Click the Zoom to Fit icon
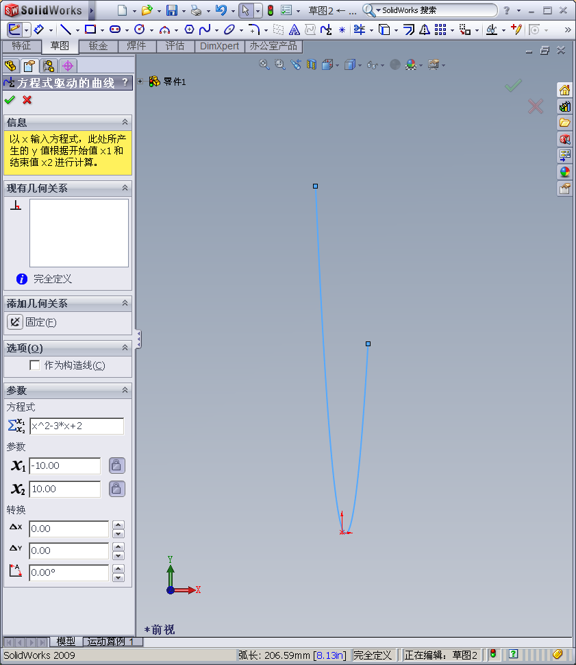 264,64
